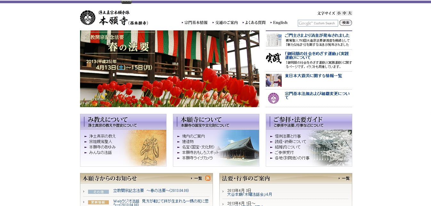Image resolution: width=431 pixels, height=206 pixels.
Task: Click the 本願寺(西本願寺) site title
Action: [x=123, y=18]
